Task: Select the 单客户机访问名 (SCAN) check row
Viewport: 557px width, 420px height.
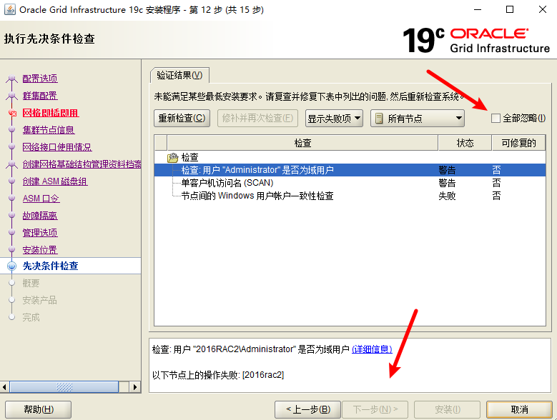Action: pos(227,183)
